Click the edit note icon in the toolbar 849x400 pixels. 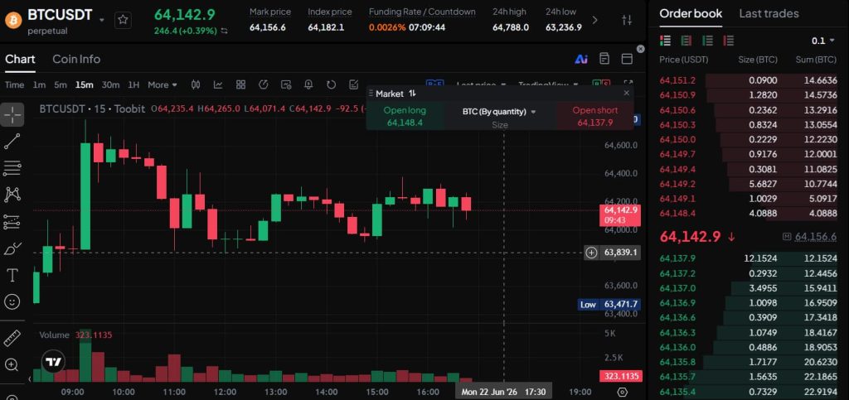click(x=353, y=84)
